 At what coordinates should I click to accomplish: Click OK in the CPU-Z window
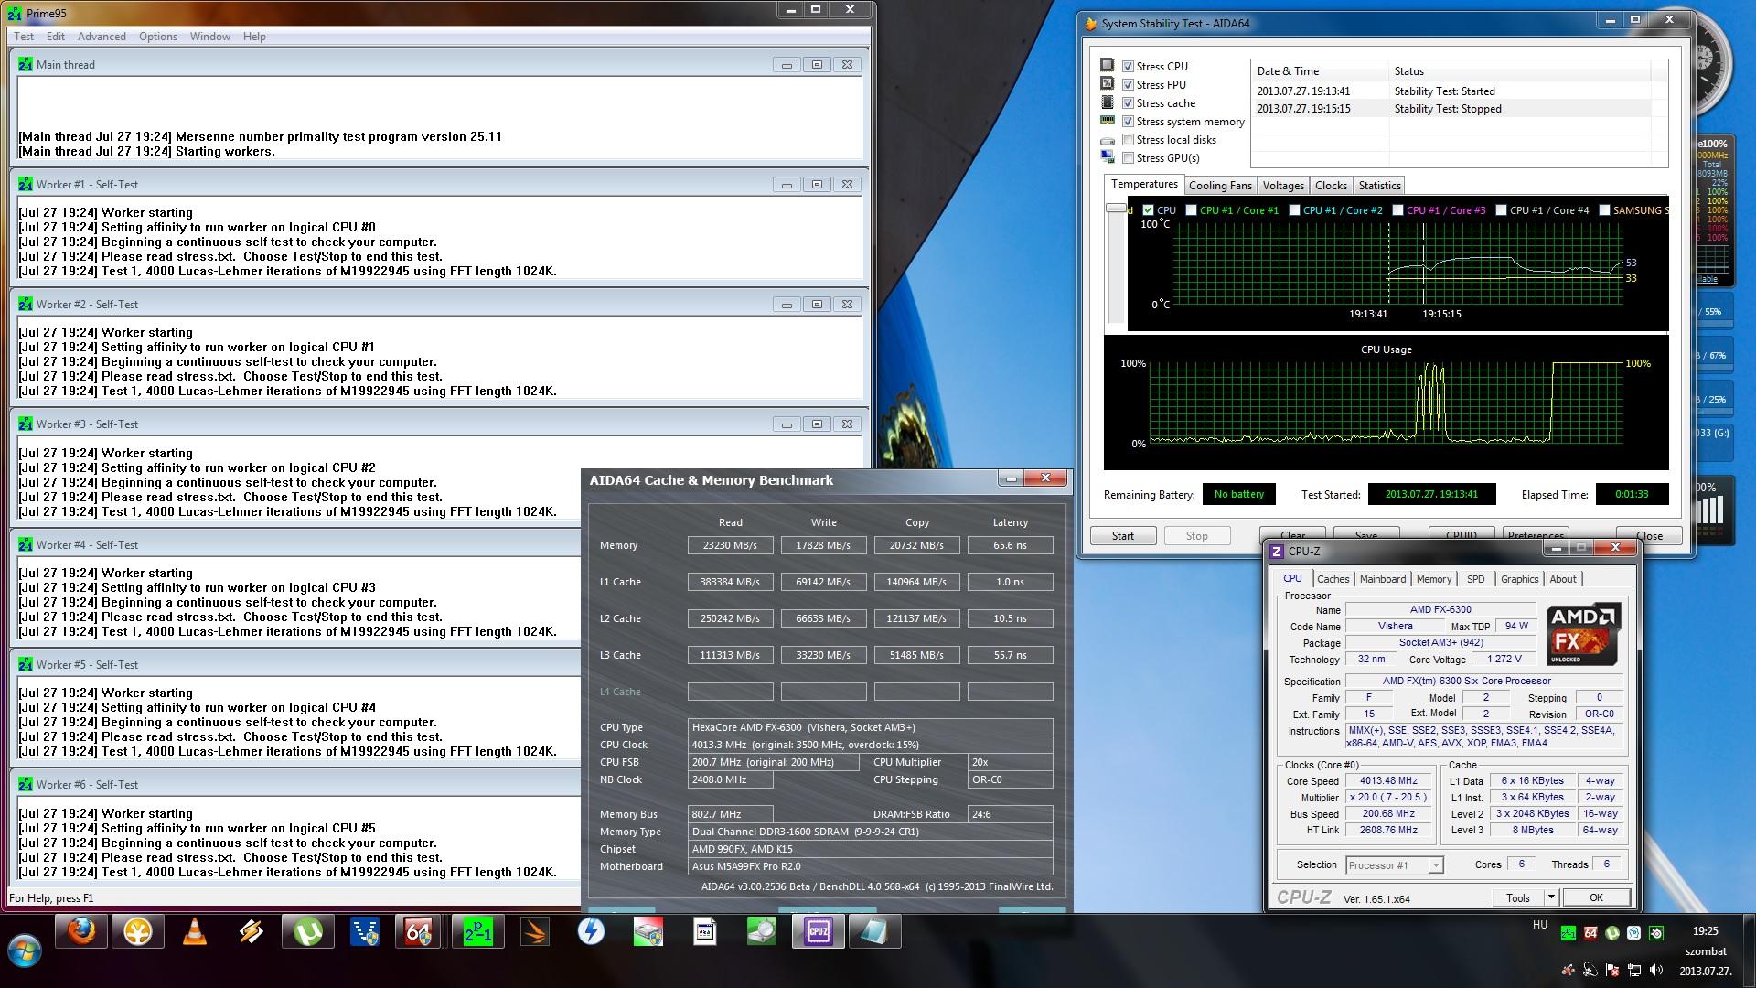coord(1595,897)
